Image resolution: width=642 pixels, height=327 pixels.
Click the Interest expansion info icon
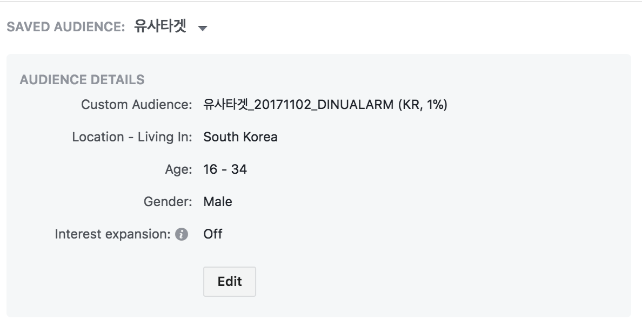pyautogui.click(x=182, y=234)
